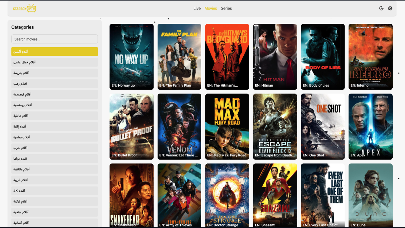Select The Family Plan movie poster
Screen dimensions: 405x228
(179, 57)
